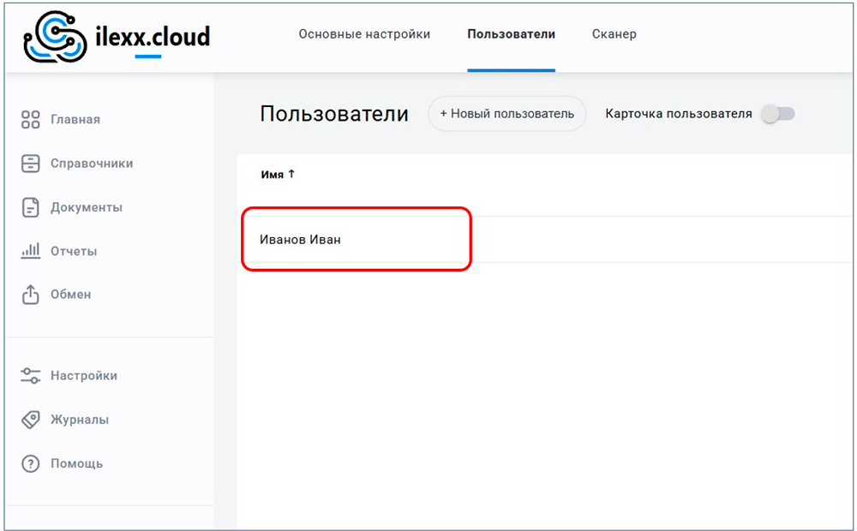Switch to the Основные настройки tab

[364, 34]
